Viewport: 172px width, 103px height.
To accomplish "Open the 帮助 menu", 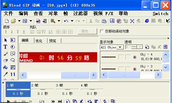I will [x=123, y=13].
